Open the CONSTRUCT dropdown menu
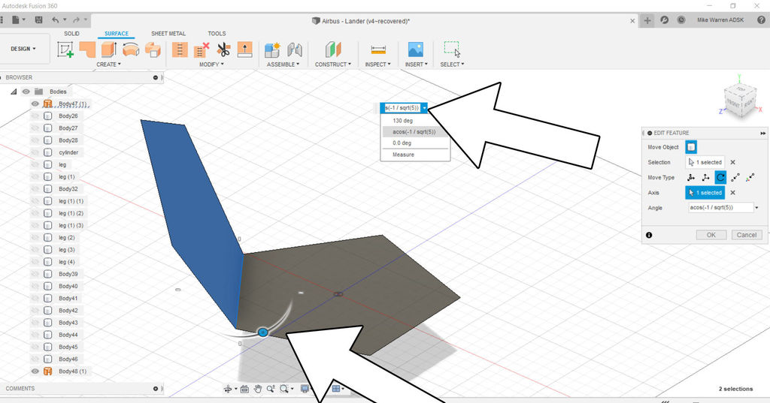Viewport: 770px width, 403px height. coord(333,65)
